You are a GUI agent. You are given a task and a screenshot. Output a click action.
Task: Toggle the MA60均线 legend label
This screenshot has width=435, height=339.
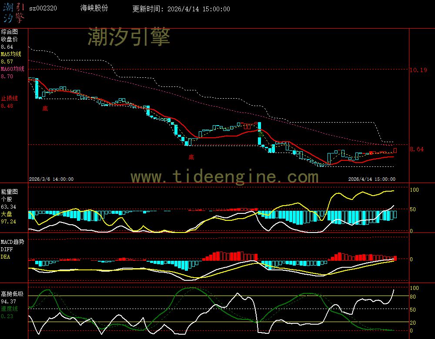click(12, 69)
